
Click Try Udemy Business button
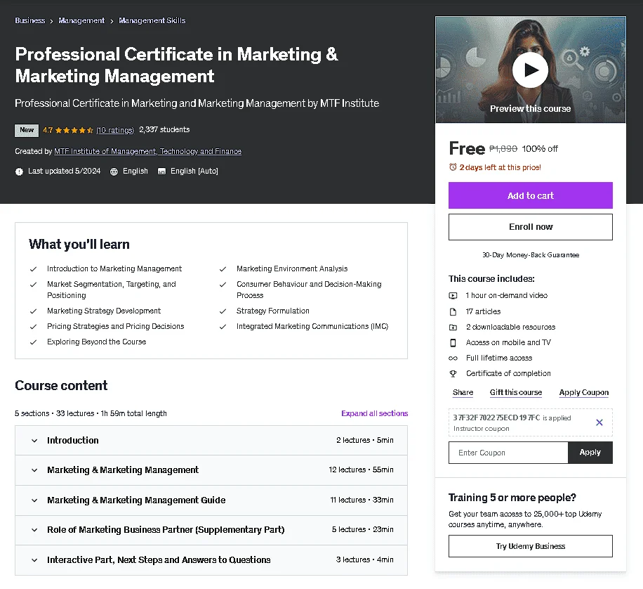point(530,546)
